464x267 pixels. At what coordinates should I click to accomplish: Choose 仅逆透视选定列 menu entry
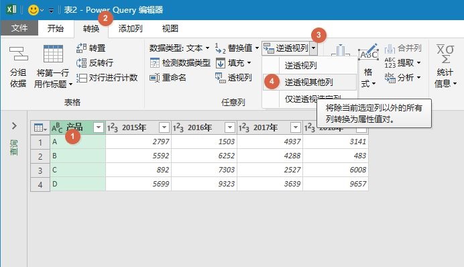point(310,99)
